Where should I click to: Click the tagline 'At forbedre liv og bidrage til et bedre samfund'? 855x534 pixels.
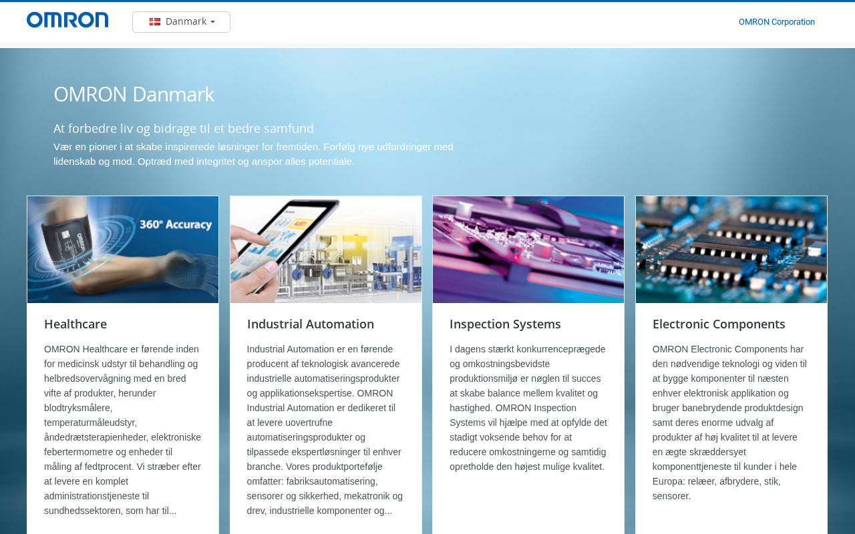click(x=184, y=128)
